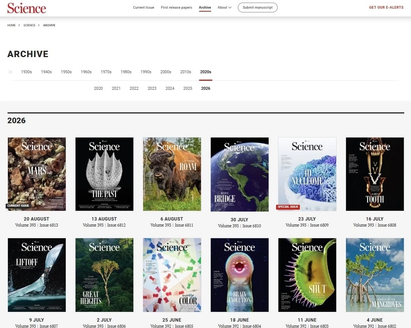Viewport: 411px width, 328px height.
Task: Open the Windows into the Past cover
Action: point(104,174)
